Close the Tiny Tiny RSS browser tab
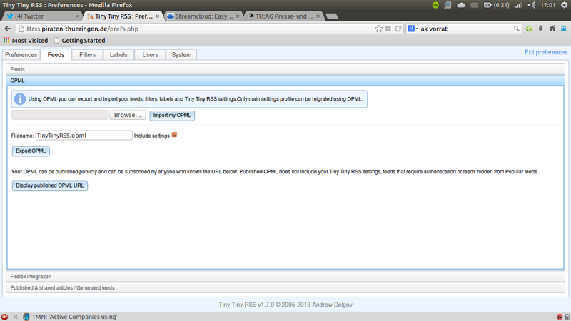The image size is (571, 321). [158, 16]
